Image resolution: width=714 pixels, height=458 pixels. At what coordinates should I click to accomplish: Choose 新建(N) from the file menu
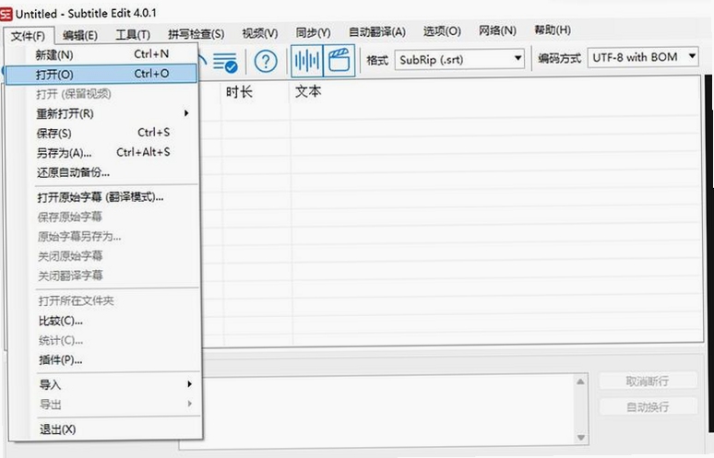click(x=103, y=54)
